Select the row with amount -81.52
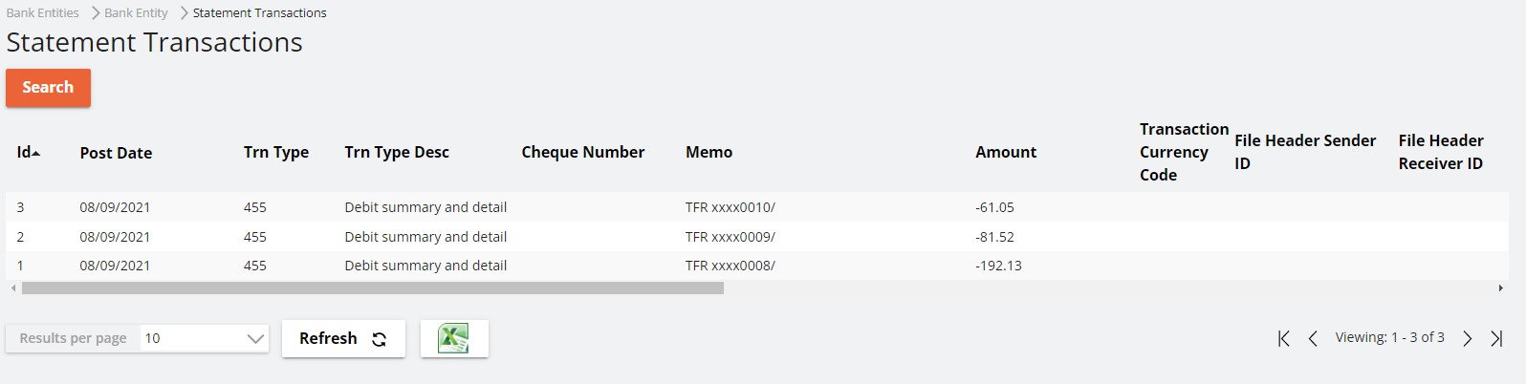Viewport: 1526px width, 384px height. (994, 237)
